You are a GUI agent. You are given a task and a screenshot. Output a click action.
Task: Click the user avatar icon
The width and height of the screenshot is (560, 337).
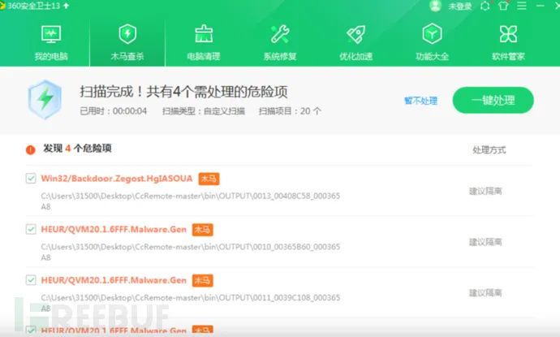point(435,6)
